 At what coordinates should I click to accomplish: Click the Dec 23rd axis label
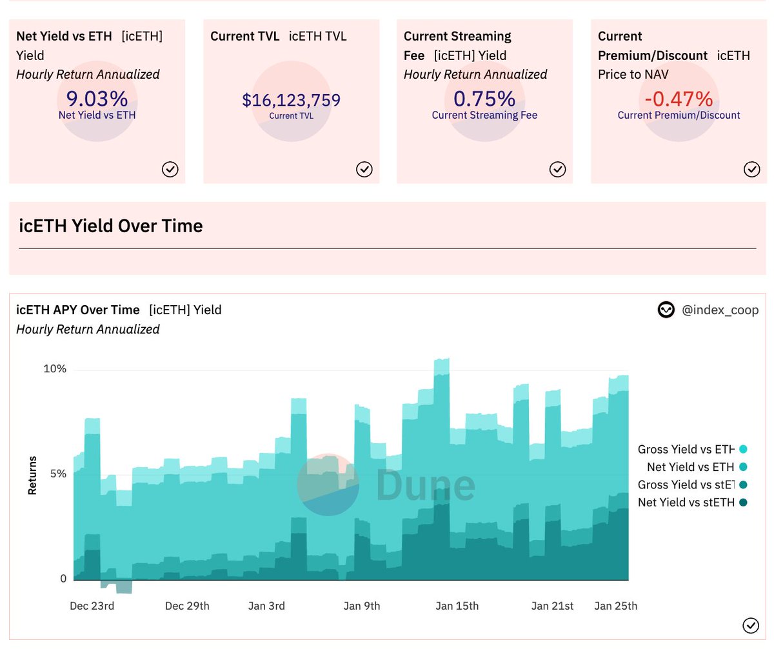tap(92, 606)
